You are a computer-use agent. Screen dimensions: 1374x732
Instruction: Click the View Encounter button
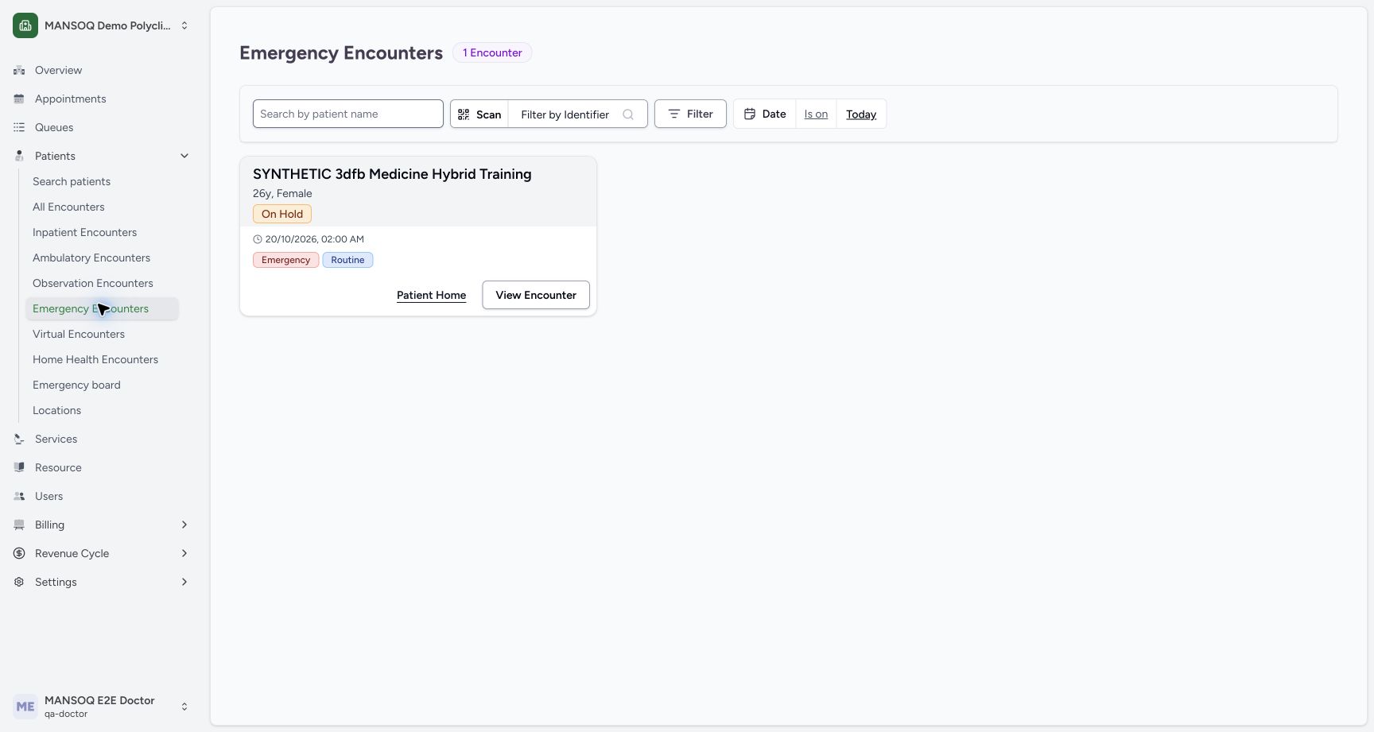pos(536,295)
